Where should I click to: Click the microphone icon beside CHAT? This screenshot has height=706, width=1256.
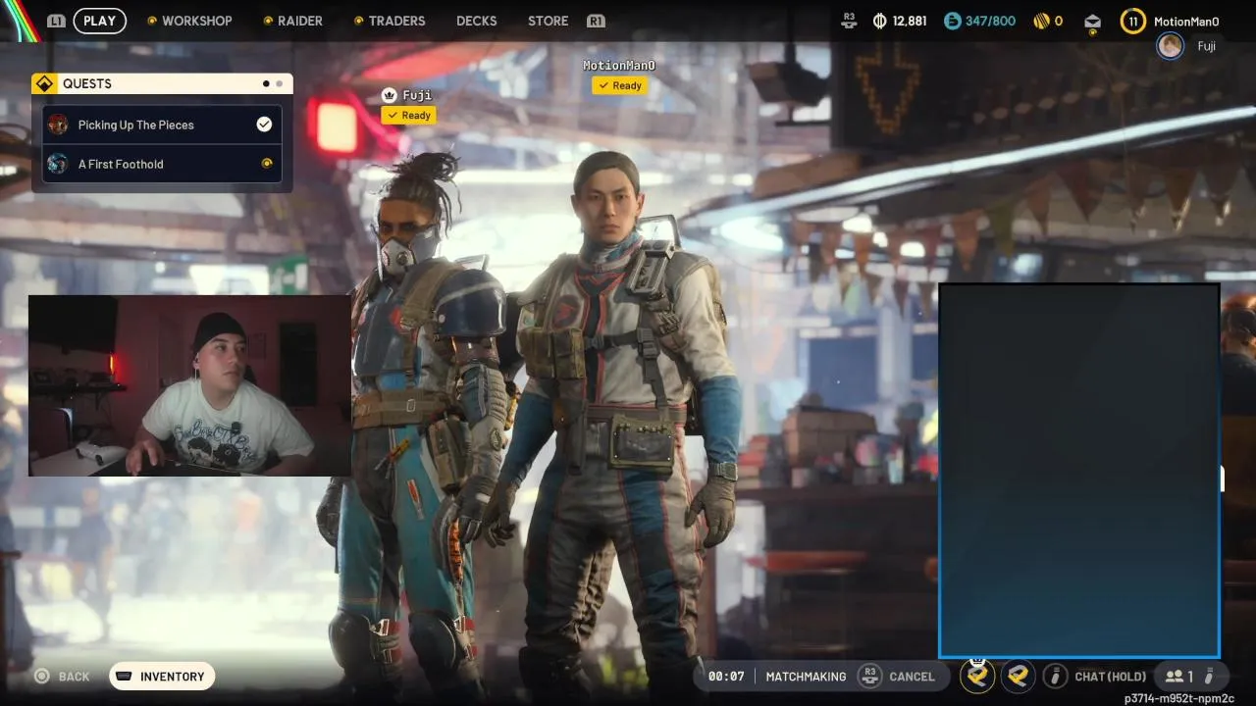point(1055,676)
